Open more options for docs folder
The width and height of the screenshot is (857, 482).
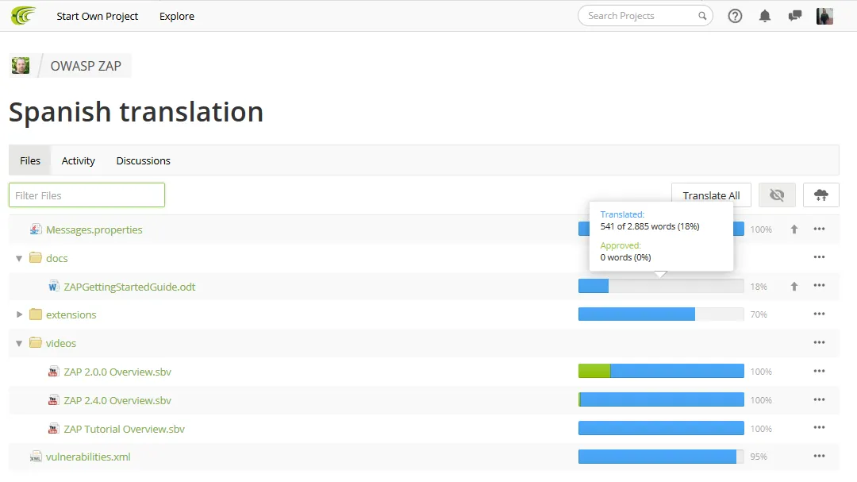(819, 256)
